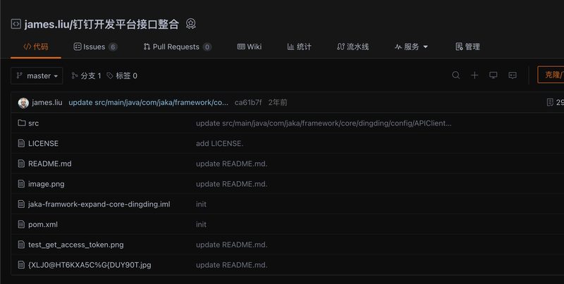
Task: Expand the master branch dropdown
Action: (37, 76)
